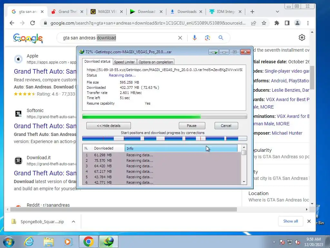Click the Hide details button
Screen dimensions: 330x248
click(x=109, y=126)
